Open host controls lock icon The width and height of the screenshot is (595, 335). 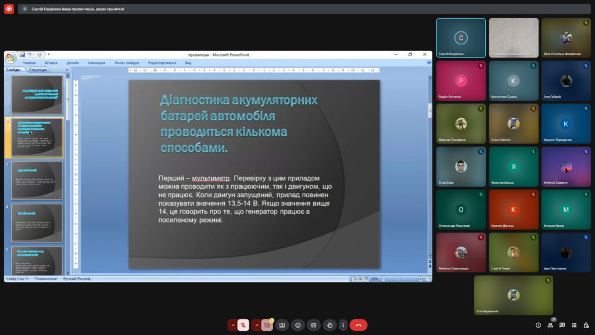coord(586,325)
